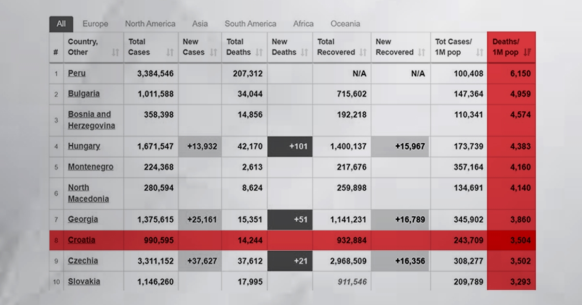Screen dimensions: 582x305
Task: Click the New Cases sort arrows icon
Action: [x=213, y=52]
